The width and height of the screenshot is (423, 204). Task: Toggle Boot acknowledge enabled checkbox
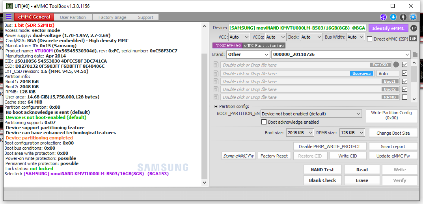[264, 122]
